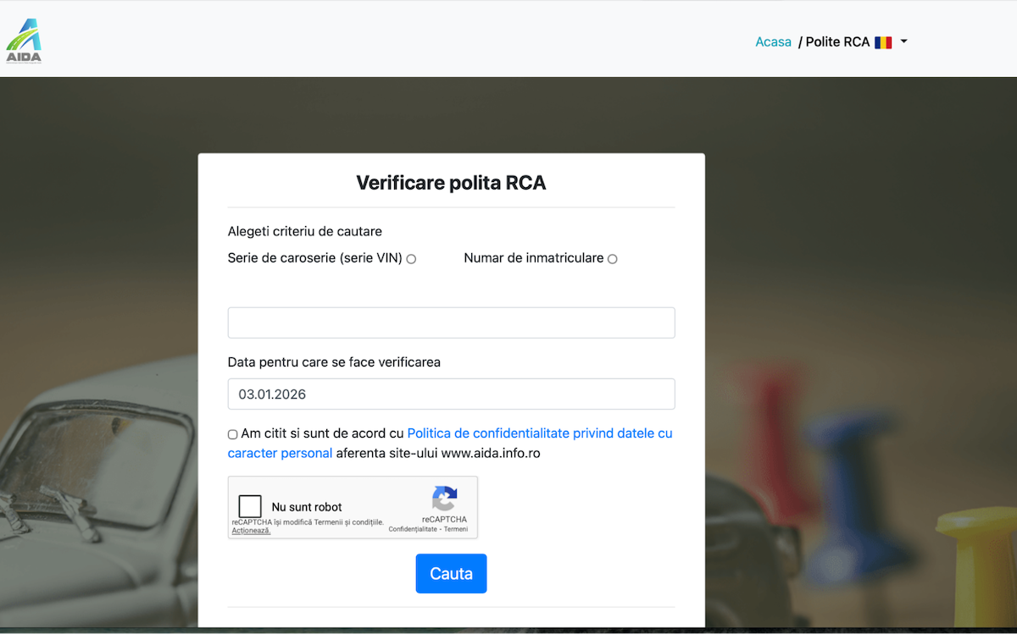This screenshot has width=1017, height=634.
Task: Click the AIDA logo
Action: (x=24, y=38)
